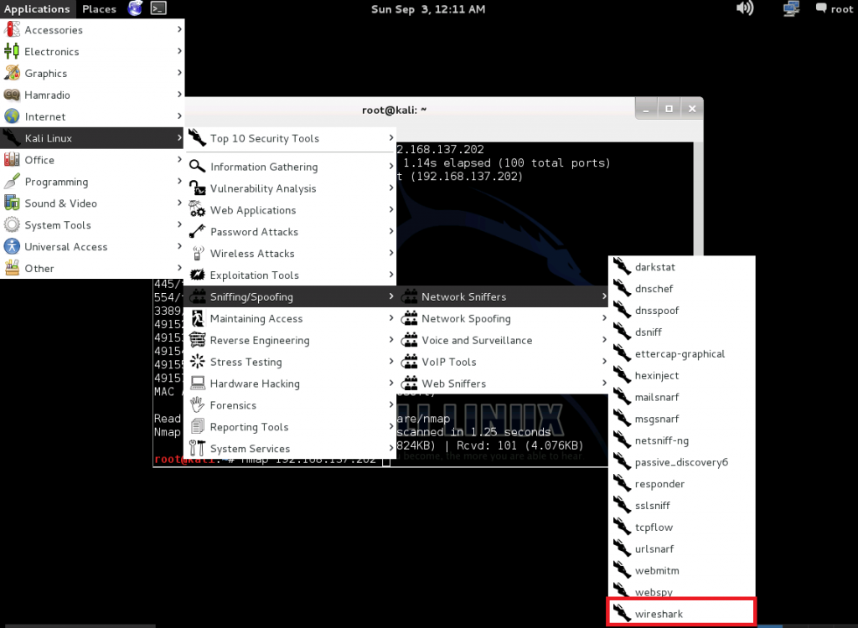The height and width of the screenshot is (628, 858).
Task: Open darkstat network sniffer entry
Action: pyautogui.click(x=682, y=267)
